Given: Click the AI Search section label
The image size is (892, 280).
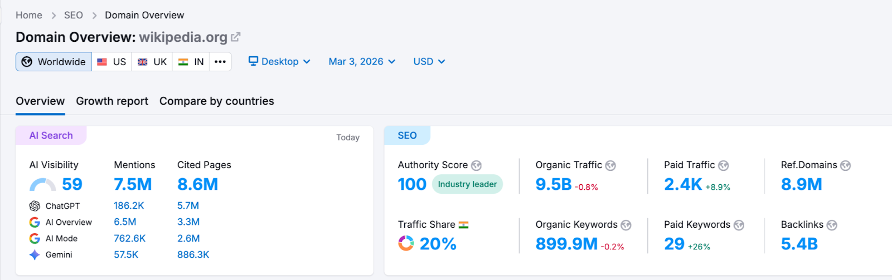Looking at the screenshot, I should tap(51, 135).
